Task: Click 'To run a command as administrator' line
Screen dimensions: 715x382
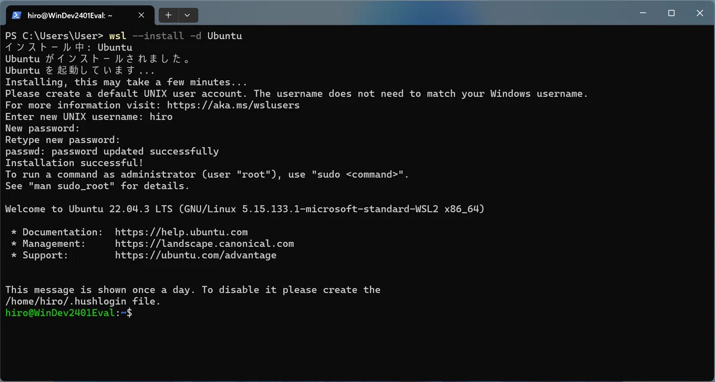Action: click(207, 174)
